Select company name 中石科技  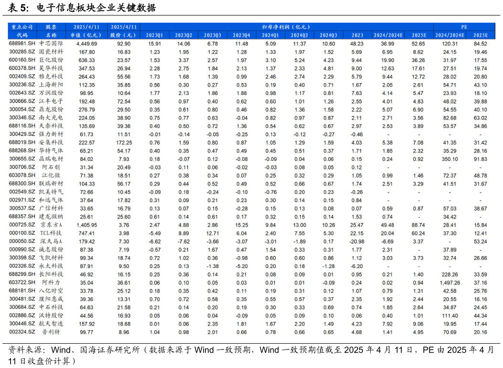tap(51, 307)
